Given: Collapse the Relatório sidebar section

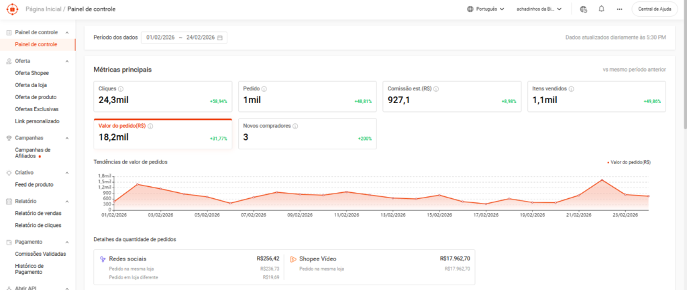Looking at the screenshot, I should [x=67, y=201].
